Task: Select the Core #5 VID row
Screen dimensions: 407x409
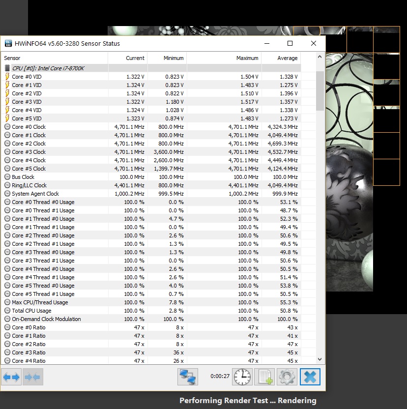Action: 151,118
